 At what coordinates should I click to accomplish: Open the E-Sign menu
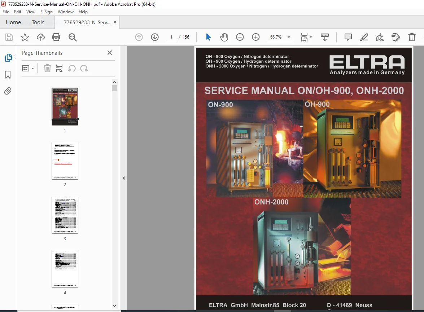point(46,12)
